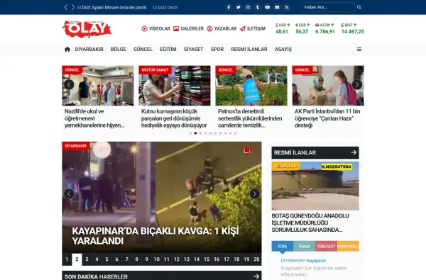Slide top news carousel to next
This screenshot has width=426, height=280.
tap(357, 85)
